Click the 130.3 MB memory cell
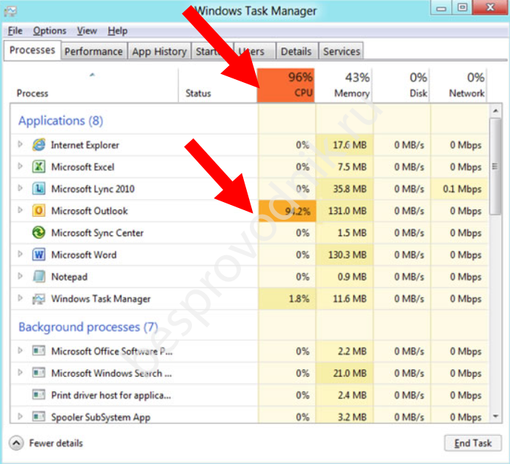The height and width of the screenshot is (464, 510). 345,255
